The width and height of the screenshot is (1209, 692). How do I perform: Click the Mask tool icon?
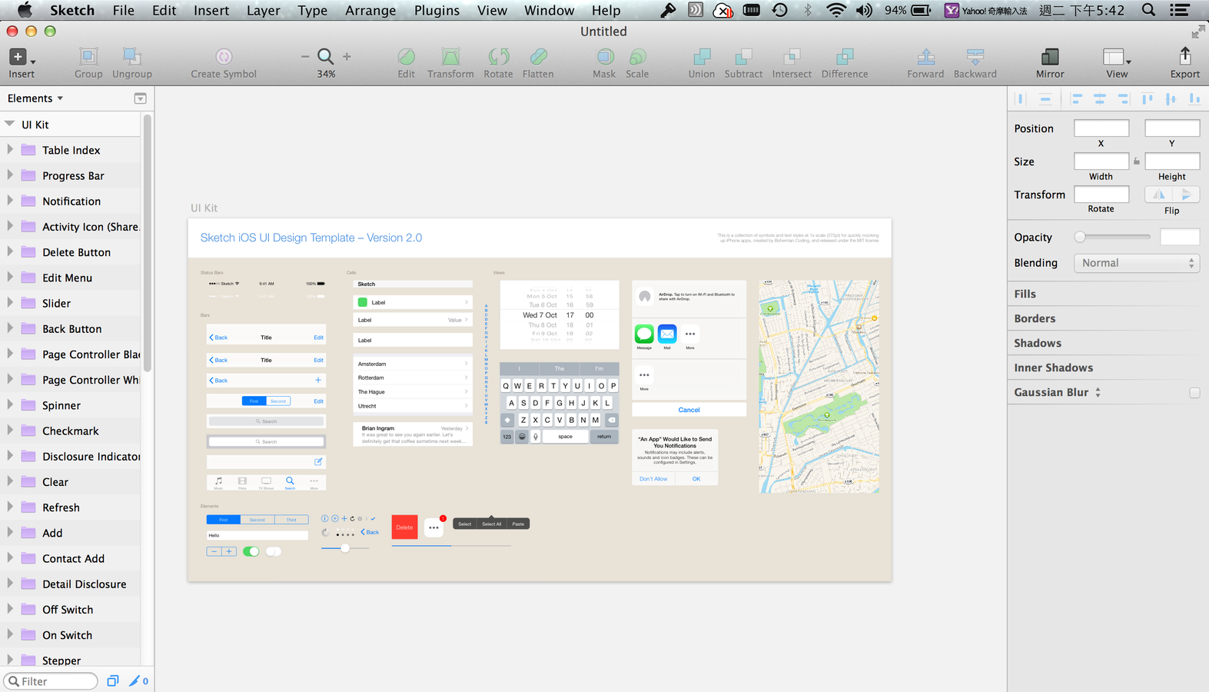tap(604, 57)
